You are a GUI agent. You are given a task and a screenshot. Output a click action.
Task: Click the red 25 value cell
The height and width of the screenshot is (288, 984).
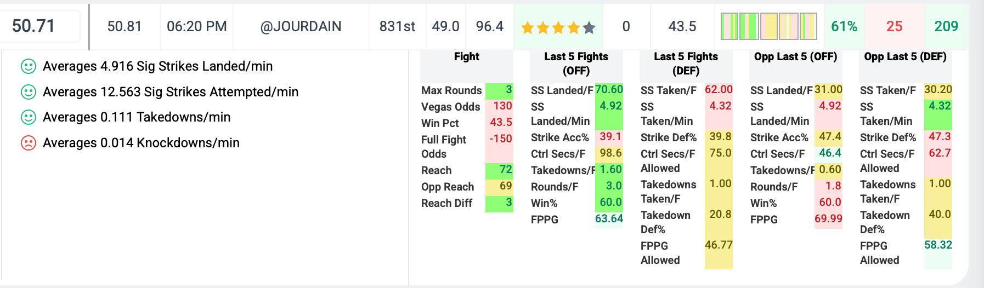tap(895, 26)
